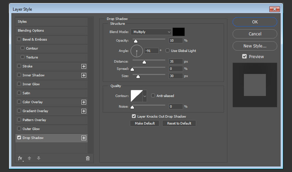Enable the Bevel & Emboss checkbox
Screen dimensions: 292x172
pyautogui.click(x=19, y=40)
